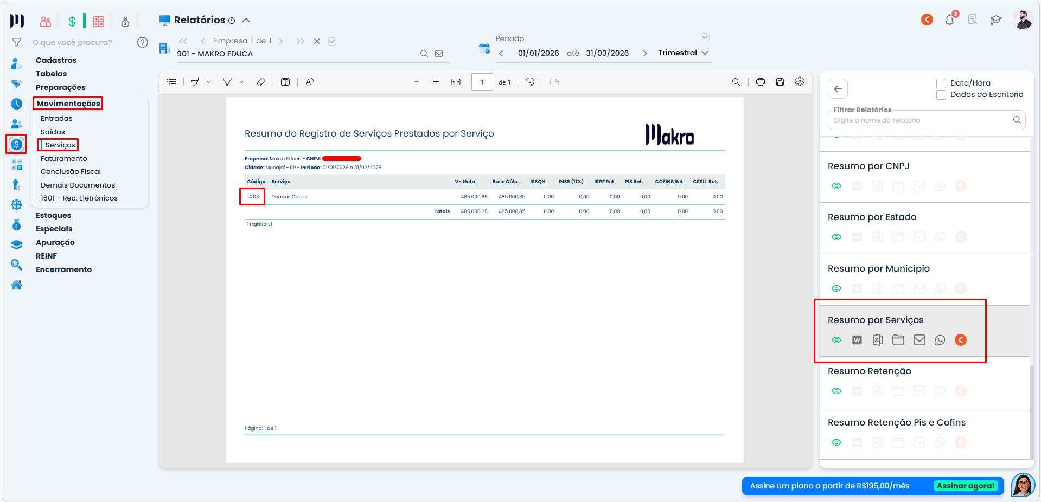
Task: Toggle PDF viewer table of contents
Action: (171, 82)
